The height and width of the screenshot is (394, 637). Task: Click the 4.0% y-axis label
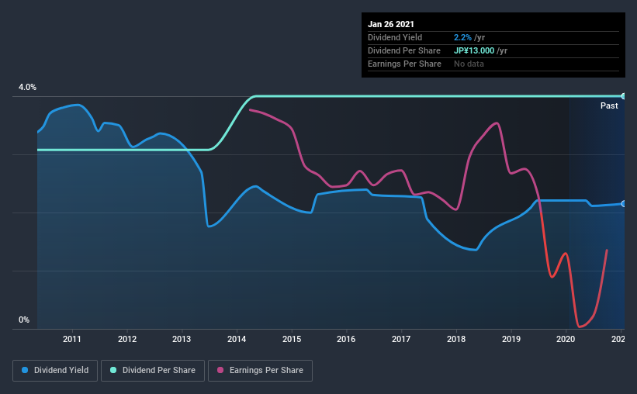[x=27, y=88]
